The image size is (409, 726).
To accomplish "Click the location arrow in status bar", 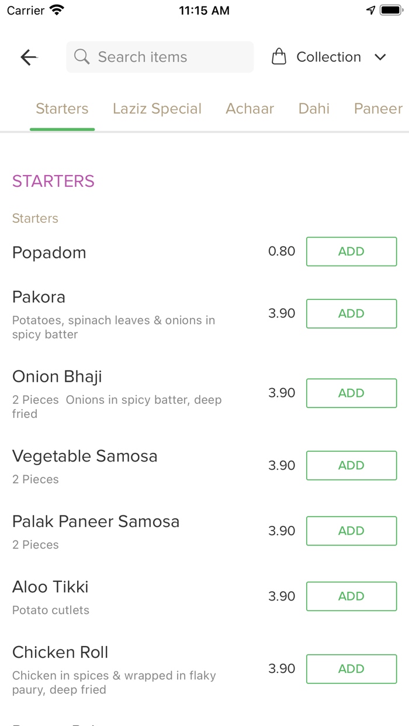I will [x=370, y=9].
